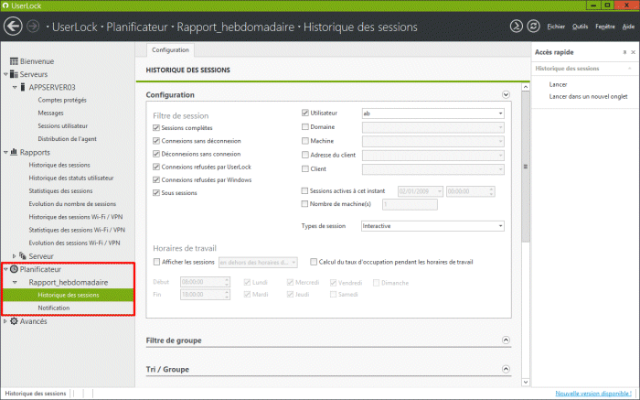
Task: Open Nouvelle version disponible link
Action: pos(593,394)
